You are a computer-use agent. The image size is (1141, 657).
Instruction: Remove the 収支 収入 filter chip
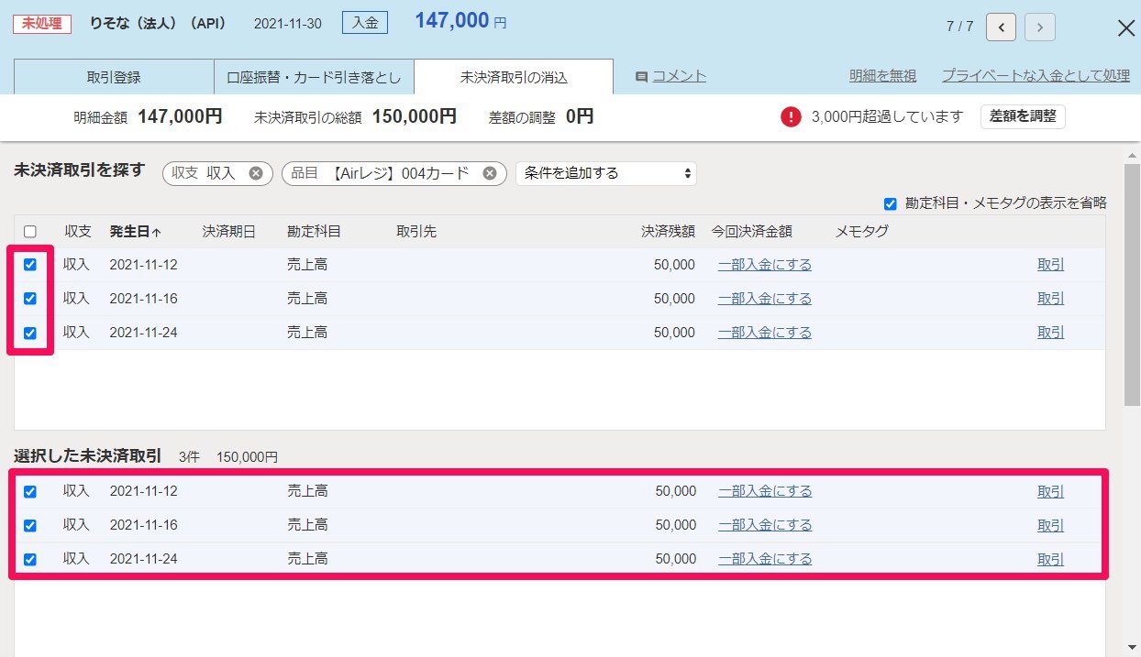coord(256,173)
